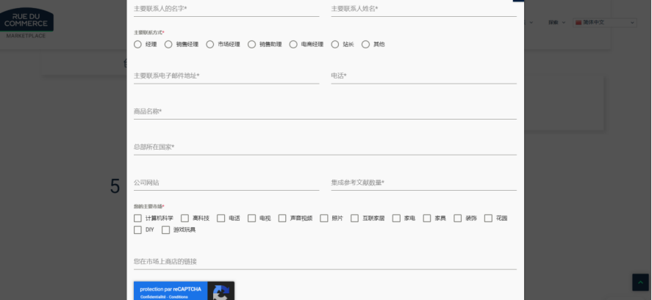The image size is (652, 300).
Task: Select the 站长 radio option
Action: pos(334,45)
